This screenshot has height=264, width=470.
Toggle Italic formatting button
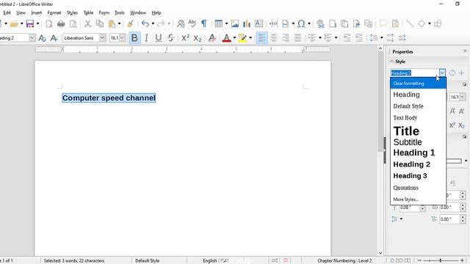pos(146,38)
